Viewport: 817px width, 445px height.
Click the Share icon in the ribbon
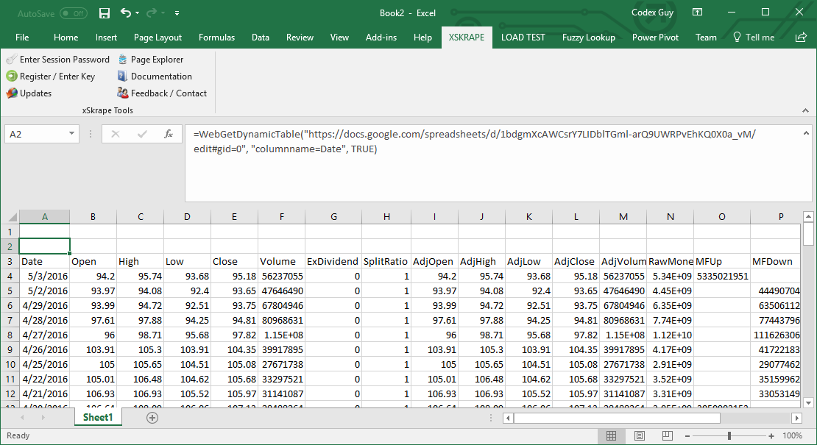click(x=801, y=37)
